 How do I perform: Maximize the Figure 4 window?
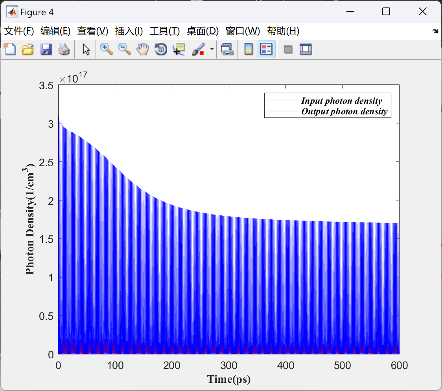(386, 11)
